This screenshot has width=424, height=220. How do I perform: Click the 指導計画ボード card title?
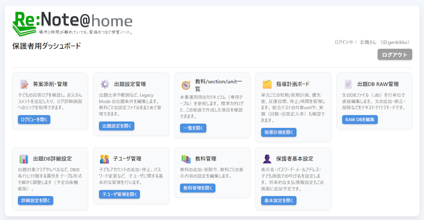pyautogui.click(x=293, y=84)
